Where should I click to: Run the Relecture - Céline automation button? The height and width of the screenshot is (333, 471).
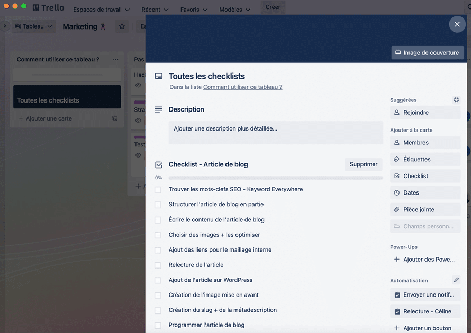(x=425, y=311)
